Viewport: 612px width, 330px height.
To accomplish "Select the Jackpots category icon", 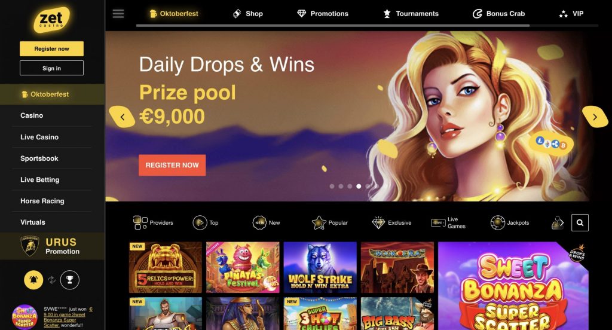I will coord(498,222).
